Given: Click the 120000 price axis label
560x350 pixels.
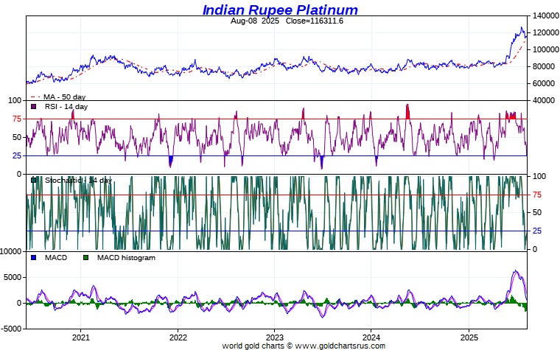Looking at the screenshot, I should pos(546,32).
